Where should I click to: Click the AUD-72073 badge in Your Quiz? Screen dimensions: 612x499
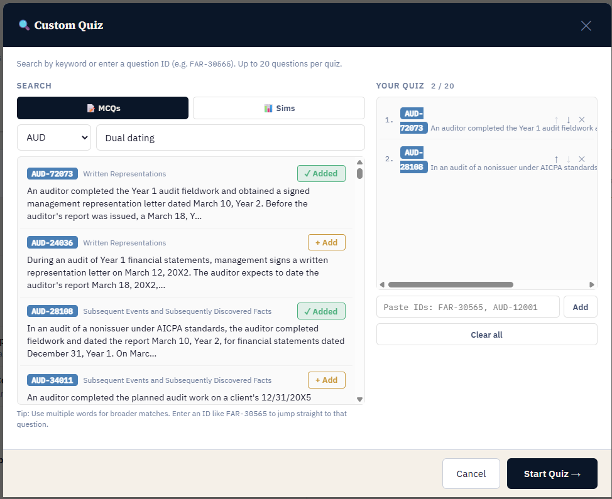click(x=413, y=121)
